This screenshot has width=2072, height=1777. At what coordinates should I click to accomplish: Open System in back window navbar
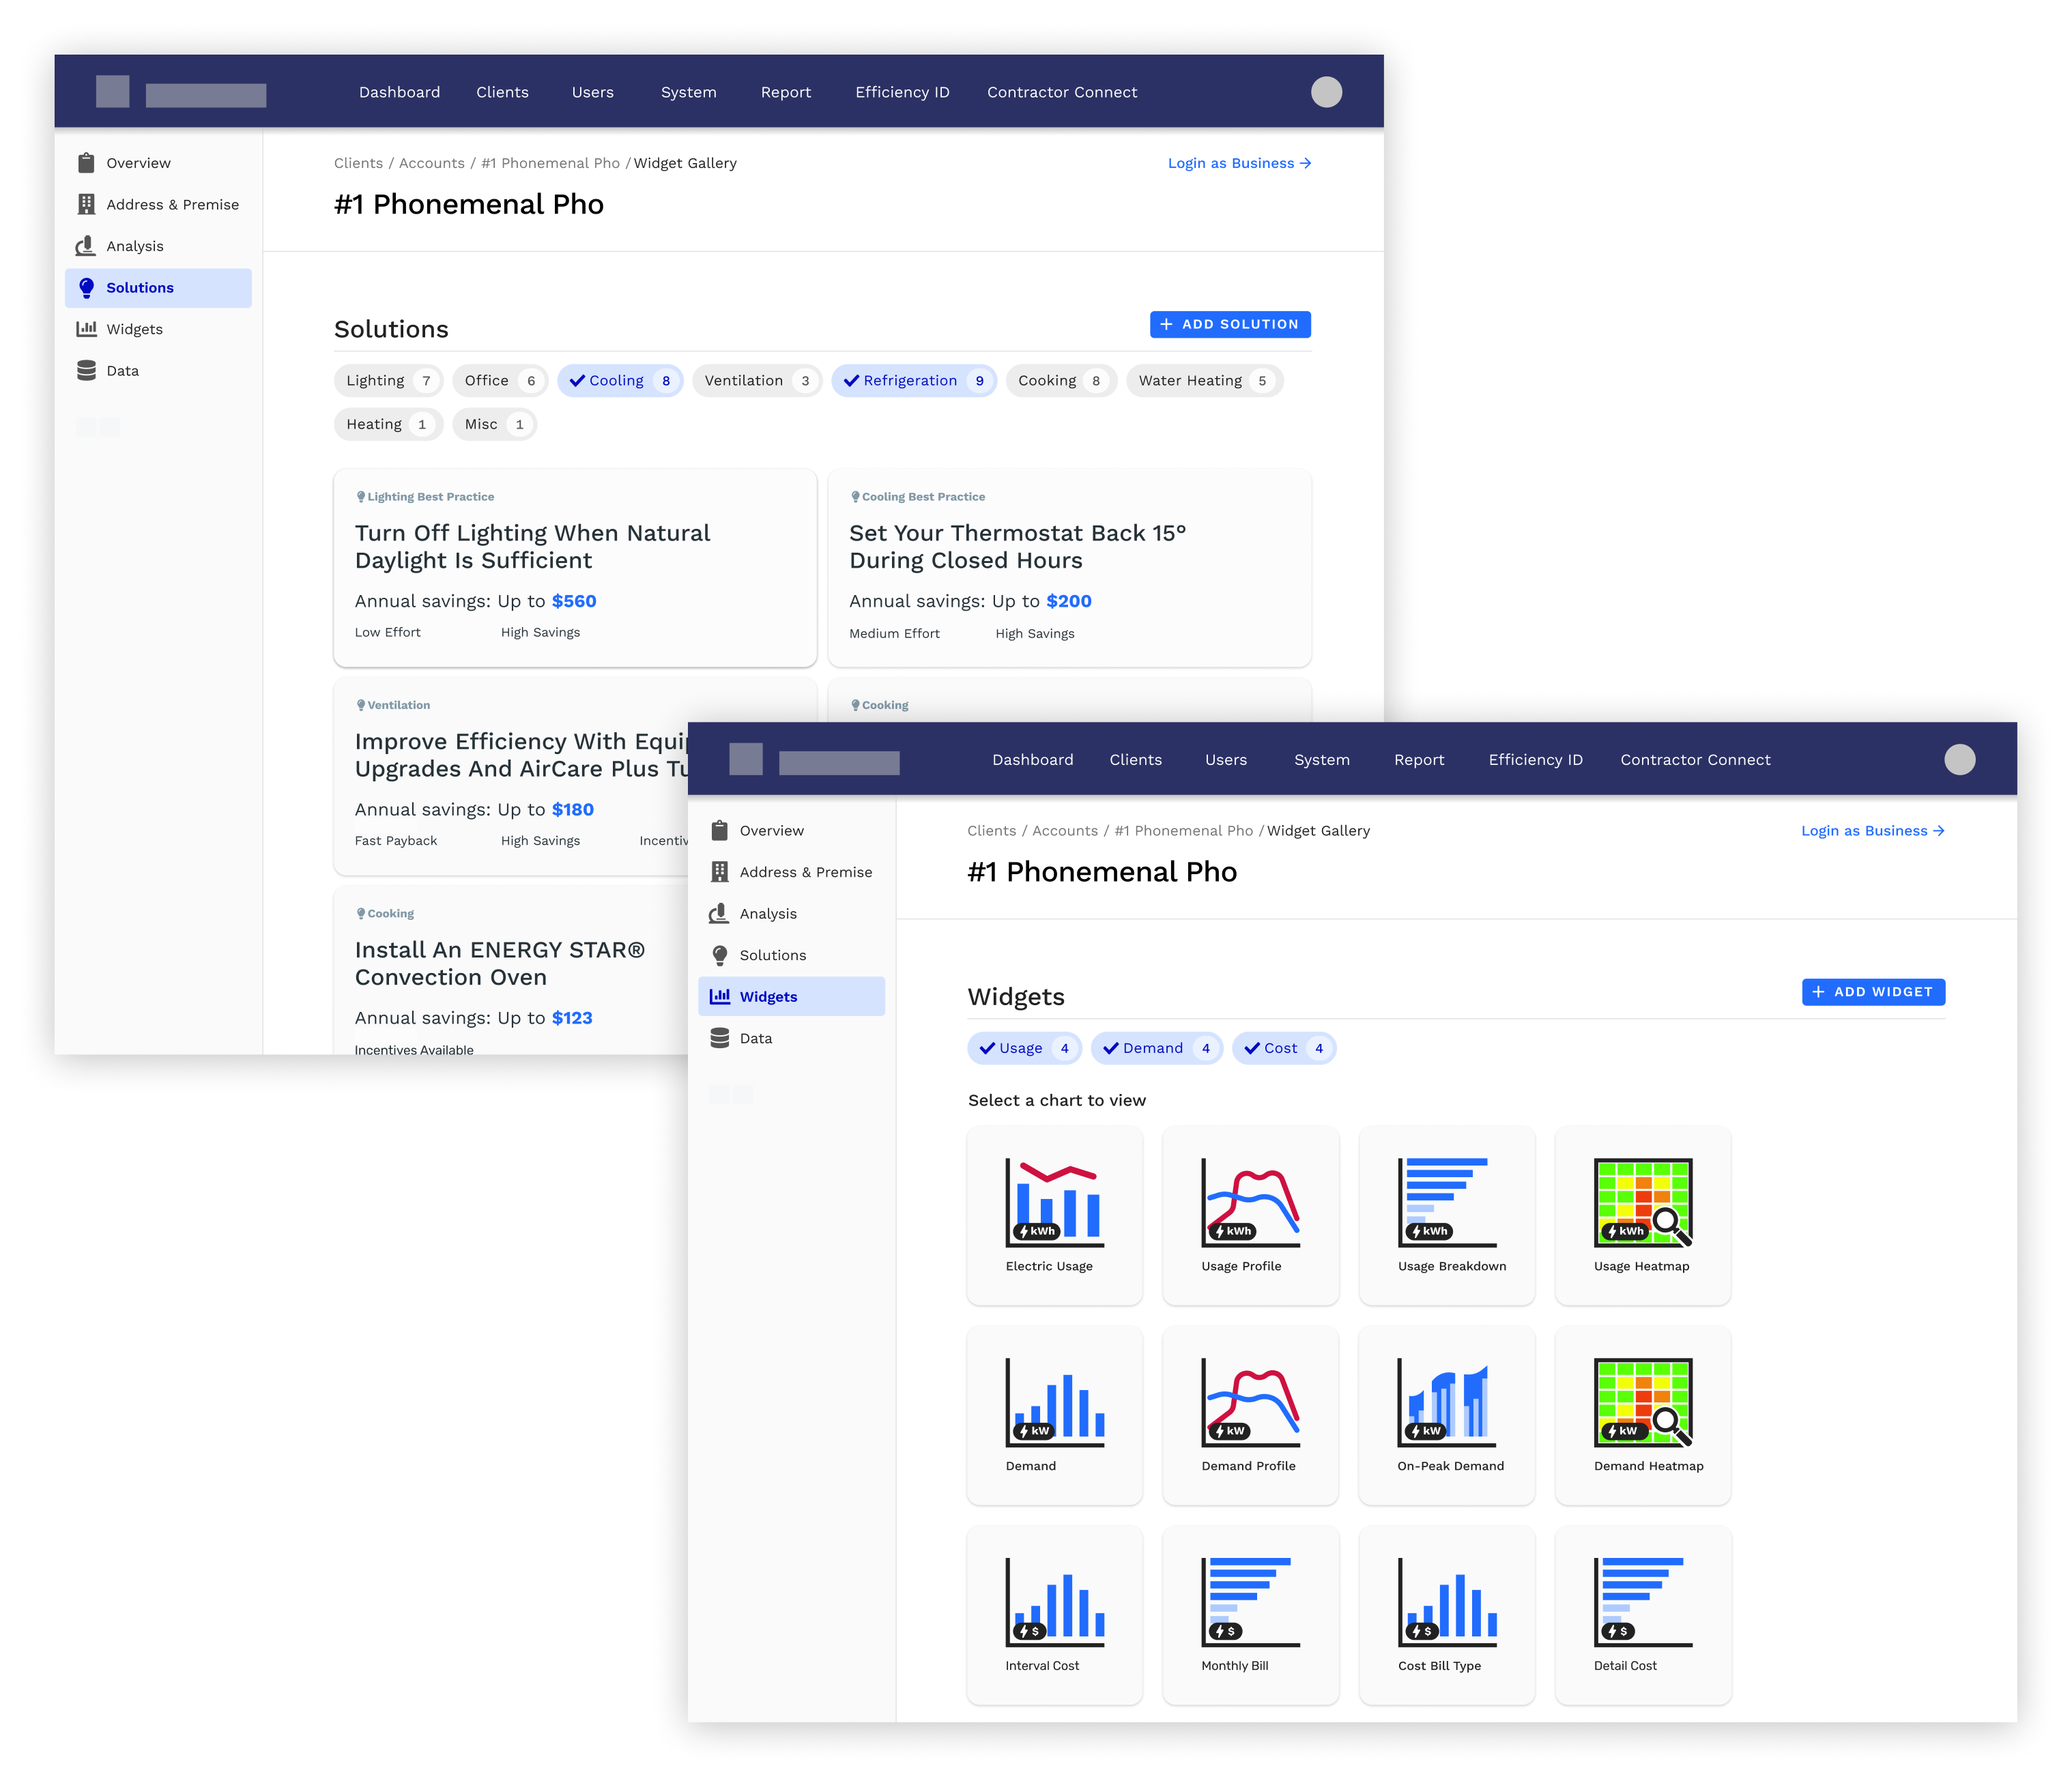[688, 92]
